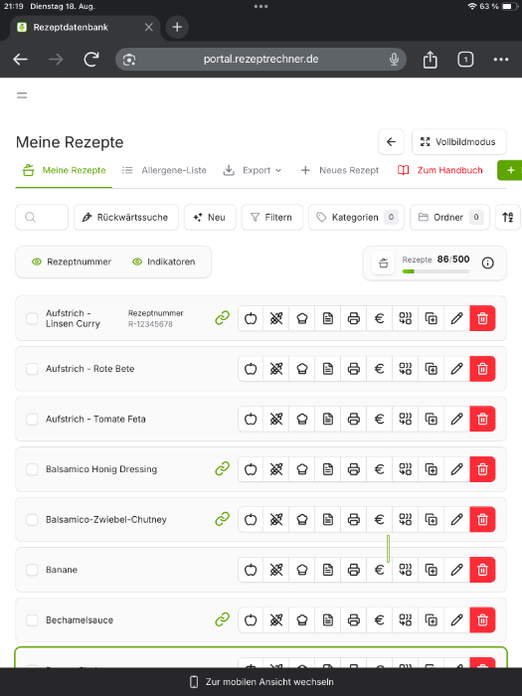Viewport: 522px width, 696px height.
Task: Click the Vollbildmodus button
Action: coord(459,142)
